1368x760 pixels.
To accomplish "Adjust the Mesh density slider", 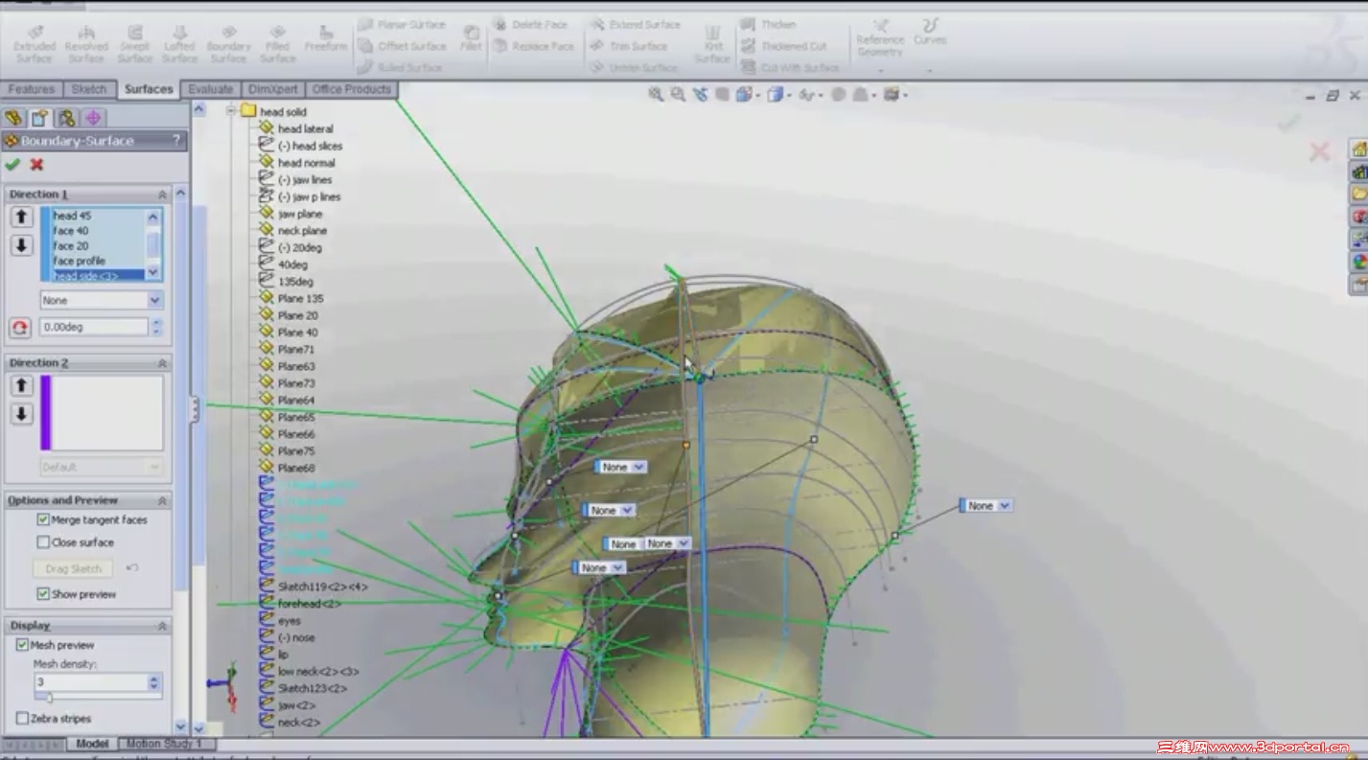I will pyautogui.click(x=49, y=698).
